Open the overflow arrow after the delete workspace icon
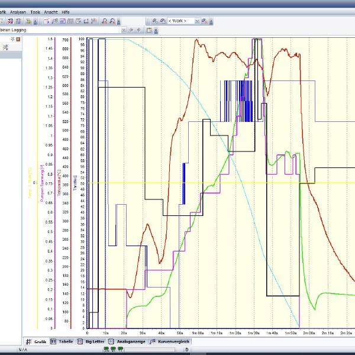Viewport: 355px width, 355px height. 211,21
